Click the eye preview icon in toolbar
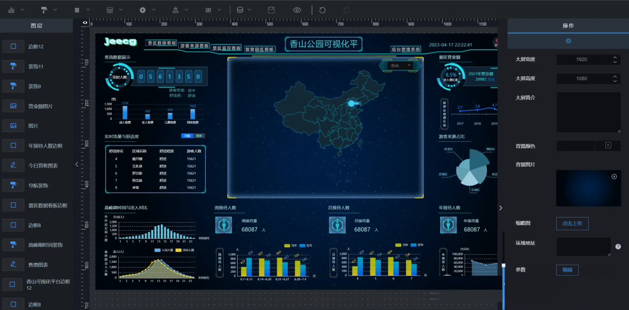The image size is (629, 310). coord(297,10)
